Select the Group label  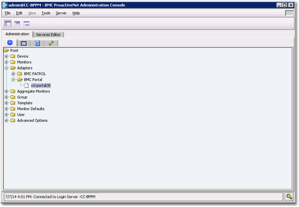22,97
